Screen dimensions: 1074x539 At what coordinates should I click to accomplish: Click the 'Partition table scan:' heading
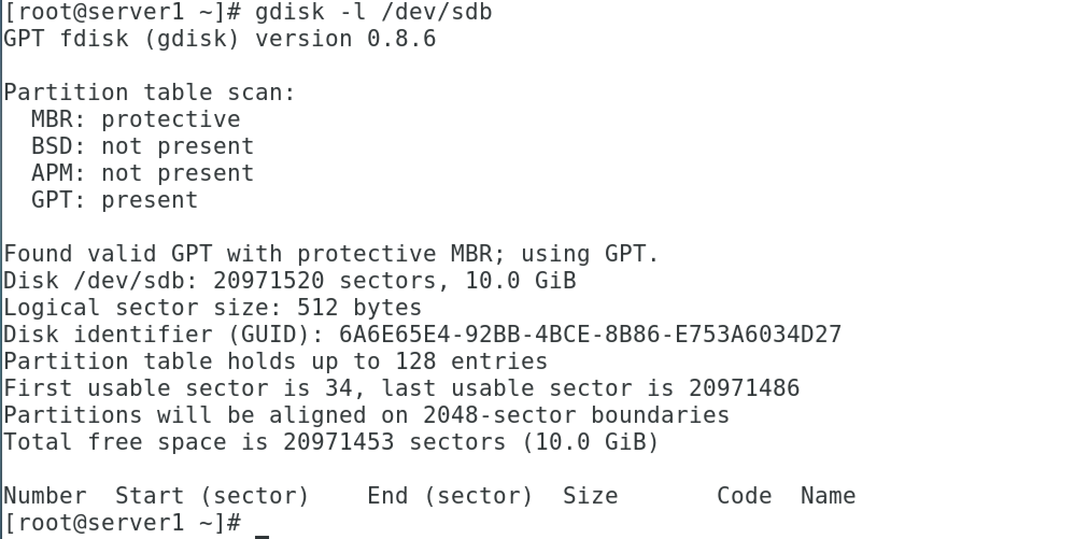click(150, 93)
